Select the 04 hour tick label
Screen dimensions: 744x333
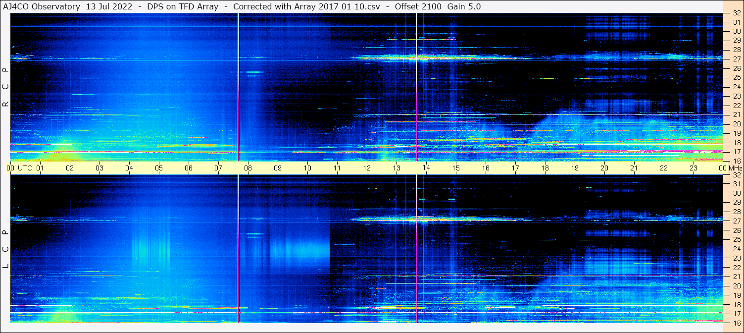click(129, 168)
